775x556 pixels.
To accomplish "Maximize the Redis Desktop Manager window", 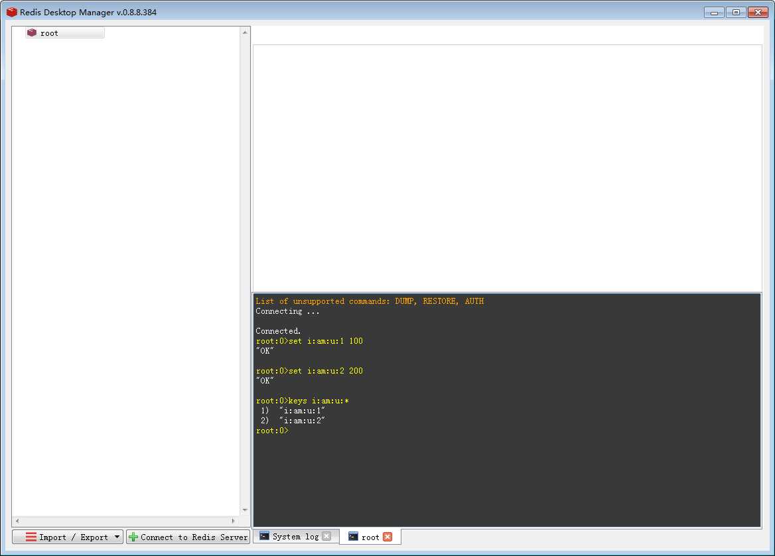I will (736, 13).
